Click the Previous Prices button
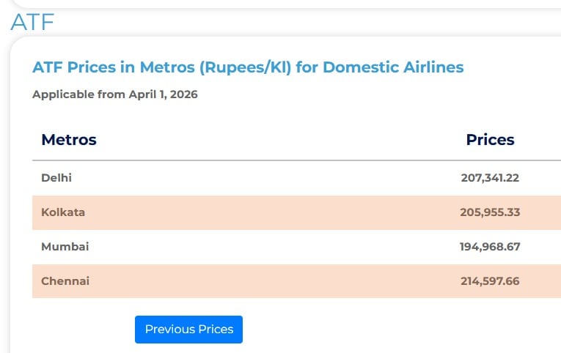 tap(188, 330)
